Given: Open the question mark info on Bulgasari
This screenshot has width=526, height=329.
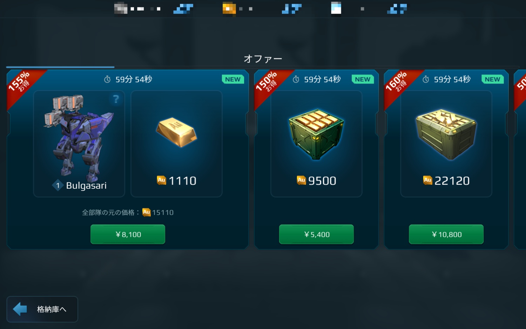Looking at the screenshot, I should coord(116,99).
